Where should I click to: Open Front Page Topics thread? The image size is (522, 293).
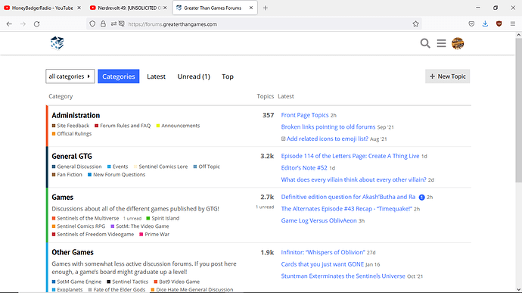click(305, 115)
